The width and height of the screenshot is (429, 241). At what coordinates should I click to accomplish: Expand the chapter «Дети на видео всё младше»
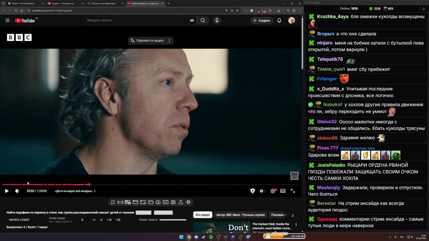tap(75, 191)
